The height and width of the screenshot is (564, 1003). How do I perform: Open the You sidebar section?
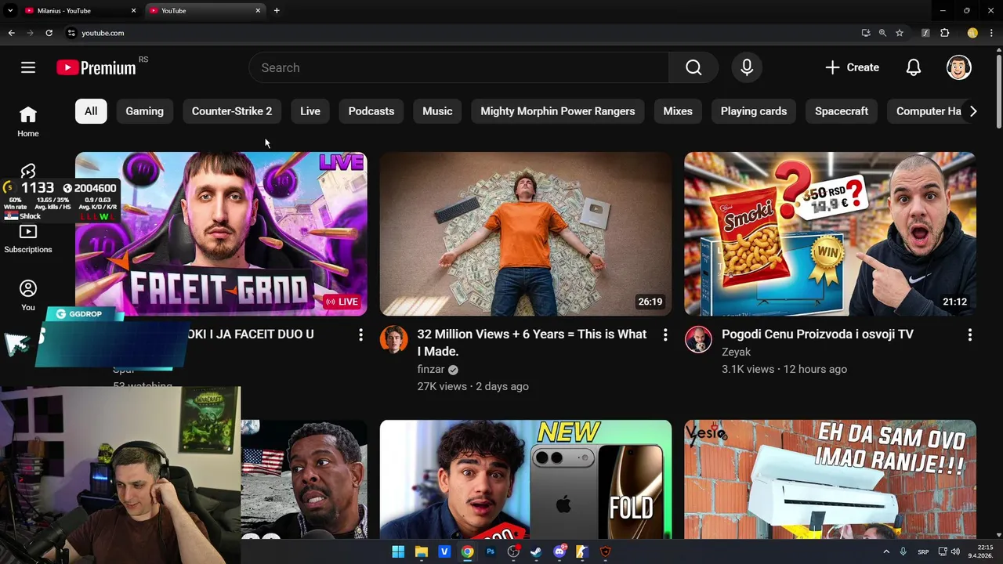(x=28, y=296)
